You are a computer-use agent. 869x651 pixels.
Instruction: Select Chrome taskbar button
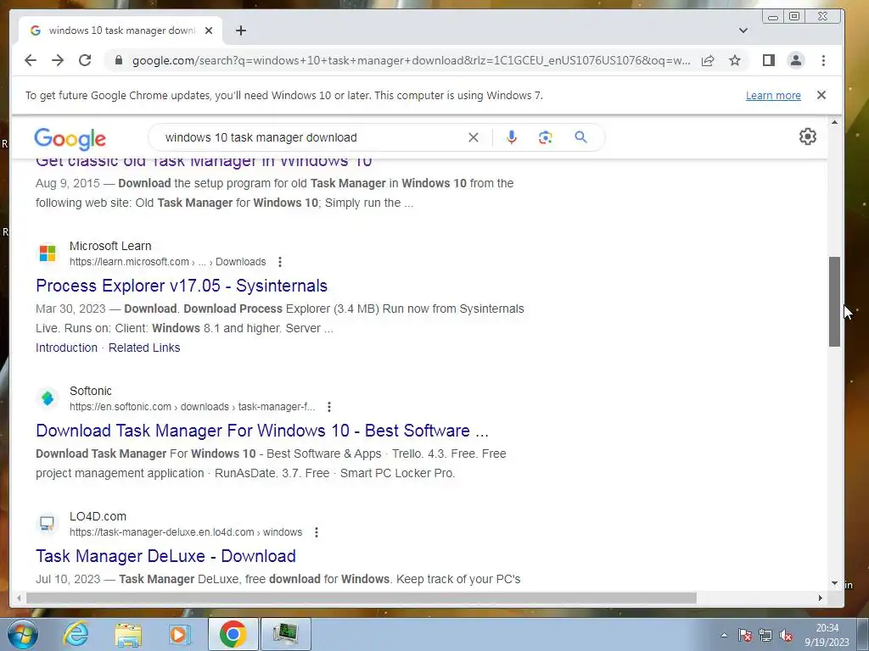click(x=233, y=634)
